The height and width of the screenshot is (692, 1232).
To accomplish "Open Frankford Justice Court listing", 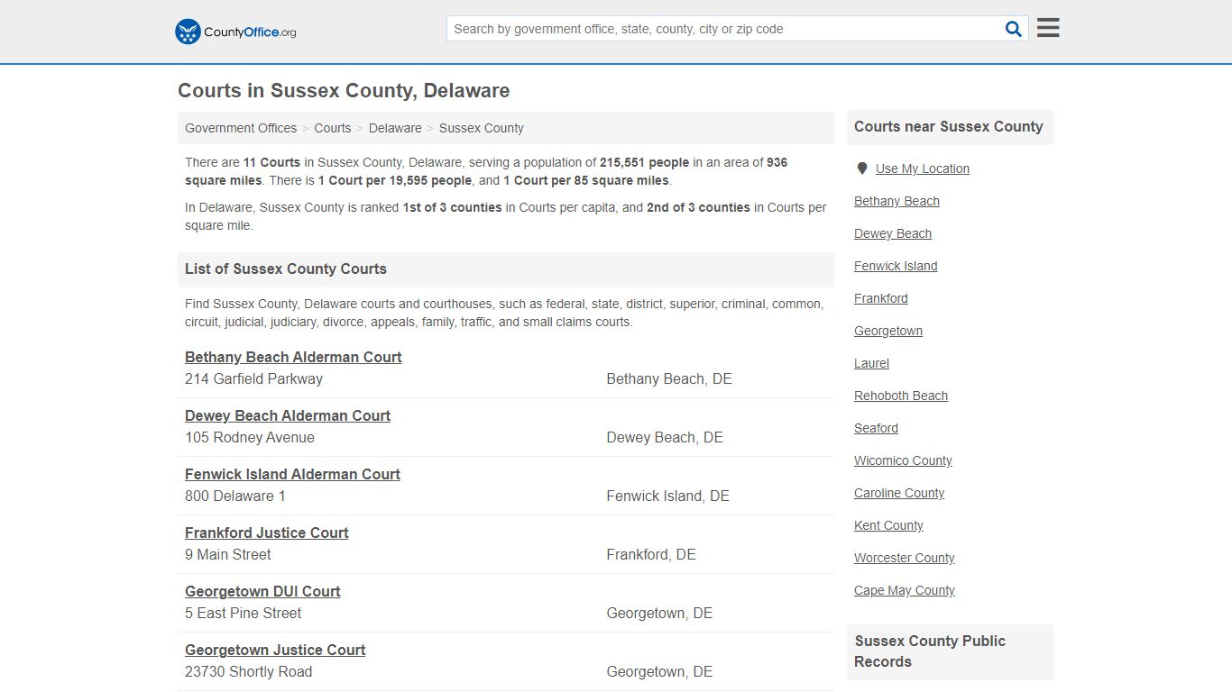I will tap(267, 533).
